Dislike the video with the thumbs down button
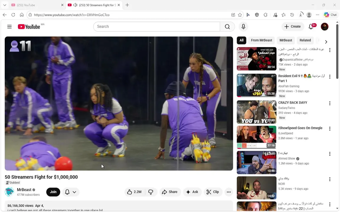 coord(151,192)
